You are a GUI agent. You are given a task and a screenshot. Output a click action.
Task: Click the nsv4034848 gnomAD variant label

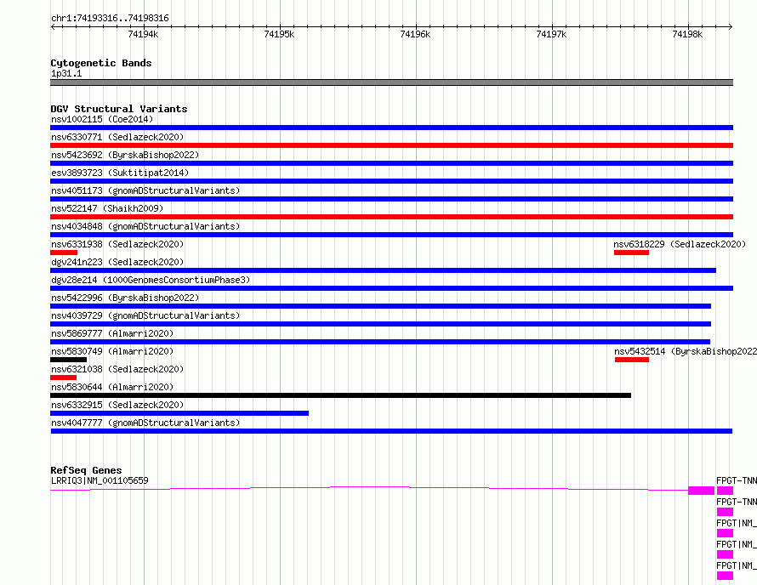pos(145,226)
